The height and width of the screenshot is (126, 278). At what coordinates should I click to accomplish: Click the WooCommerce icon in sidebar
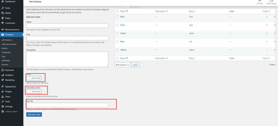3,29
